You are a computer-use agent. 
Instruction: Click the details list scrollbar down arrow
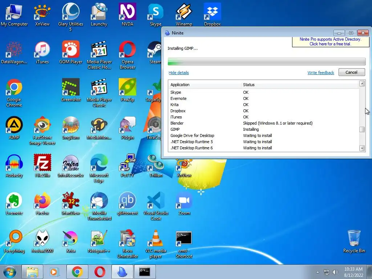pos(362,148)
